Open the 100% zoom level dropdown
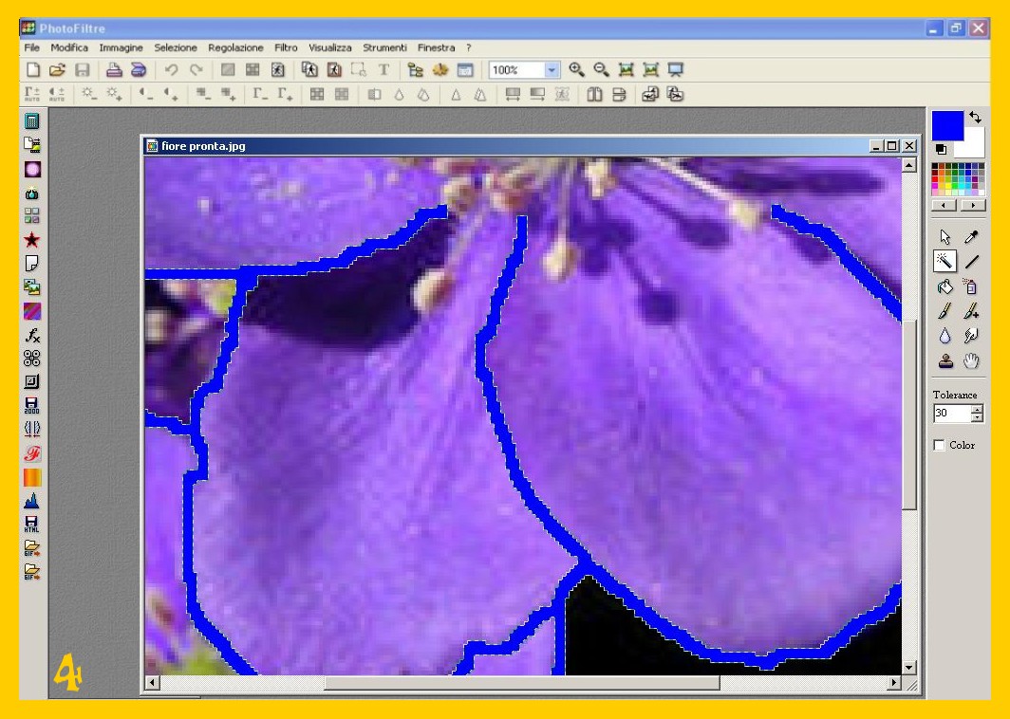The image size is (1010, 719). tap(552, 70)
